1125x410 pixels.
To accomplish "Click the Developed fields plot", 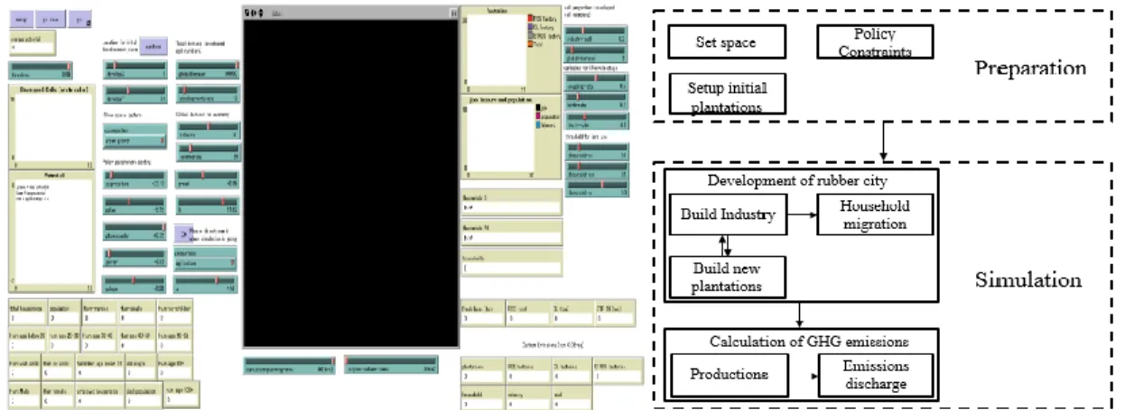I will coord(51,128).
